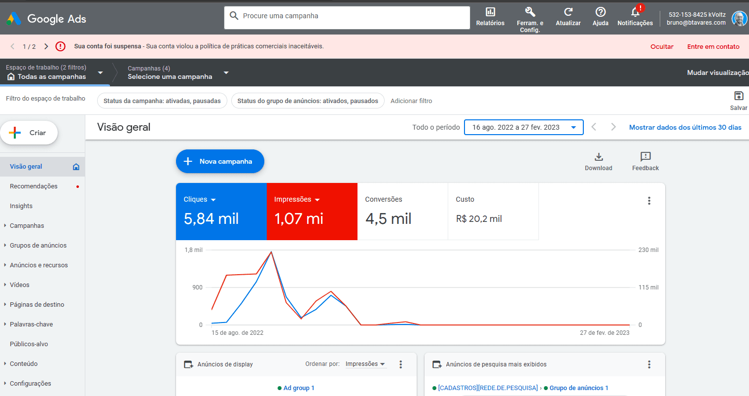The image size is (749, 396).
Task: Expand the Campanhas sidebar section
Action: pos(27,226)
